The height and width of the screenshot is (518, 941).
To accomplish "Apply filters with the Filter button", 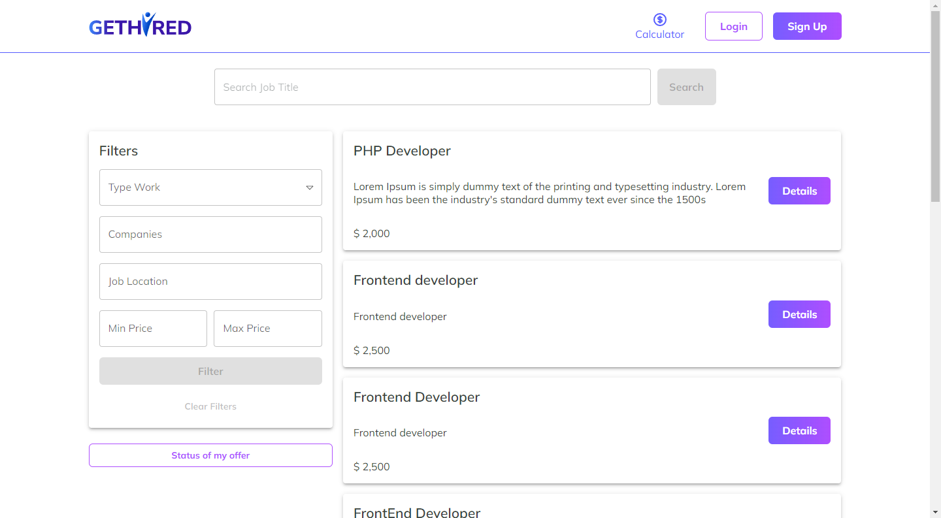I will pos(210,371).
